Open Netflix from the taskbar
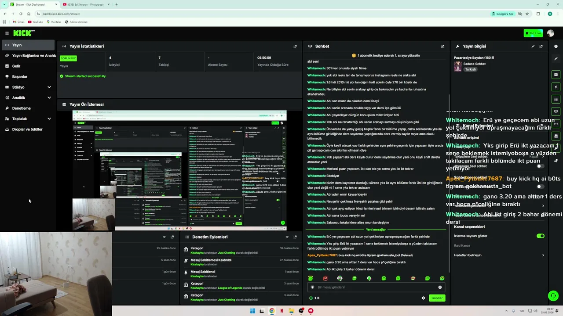563x316 pixels. pos(281,311)
